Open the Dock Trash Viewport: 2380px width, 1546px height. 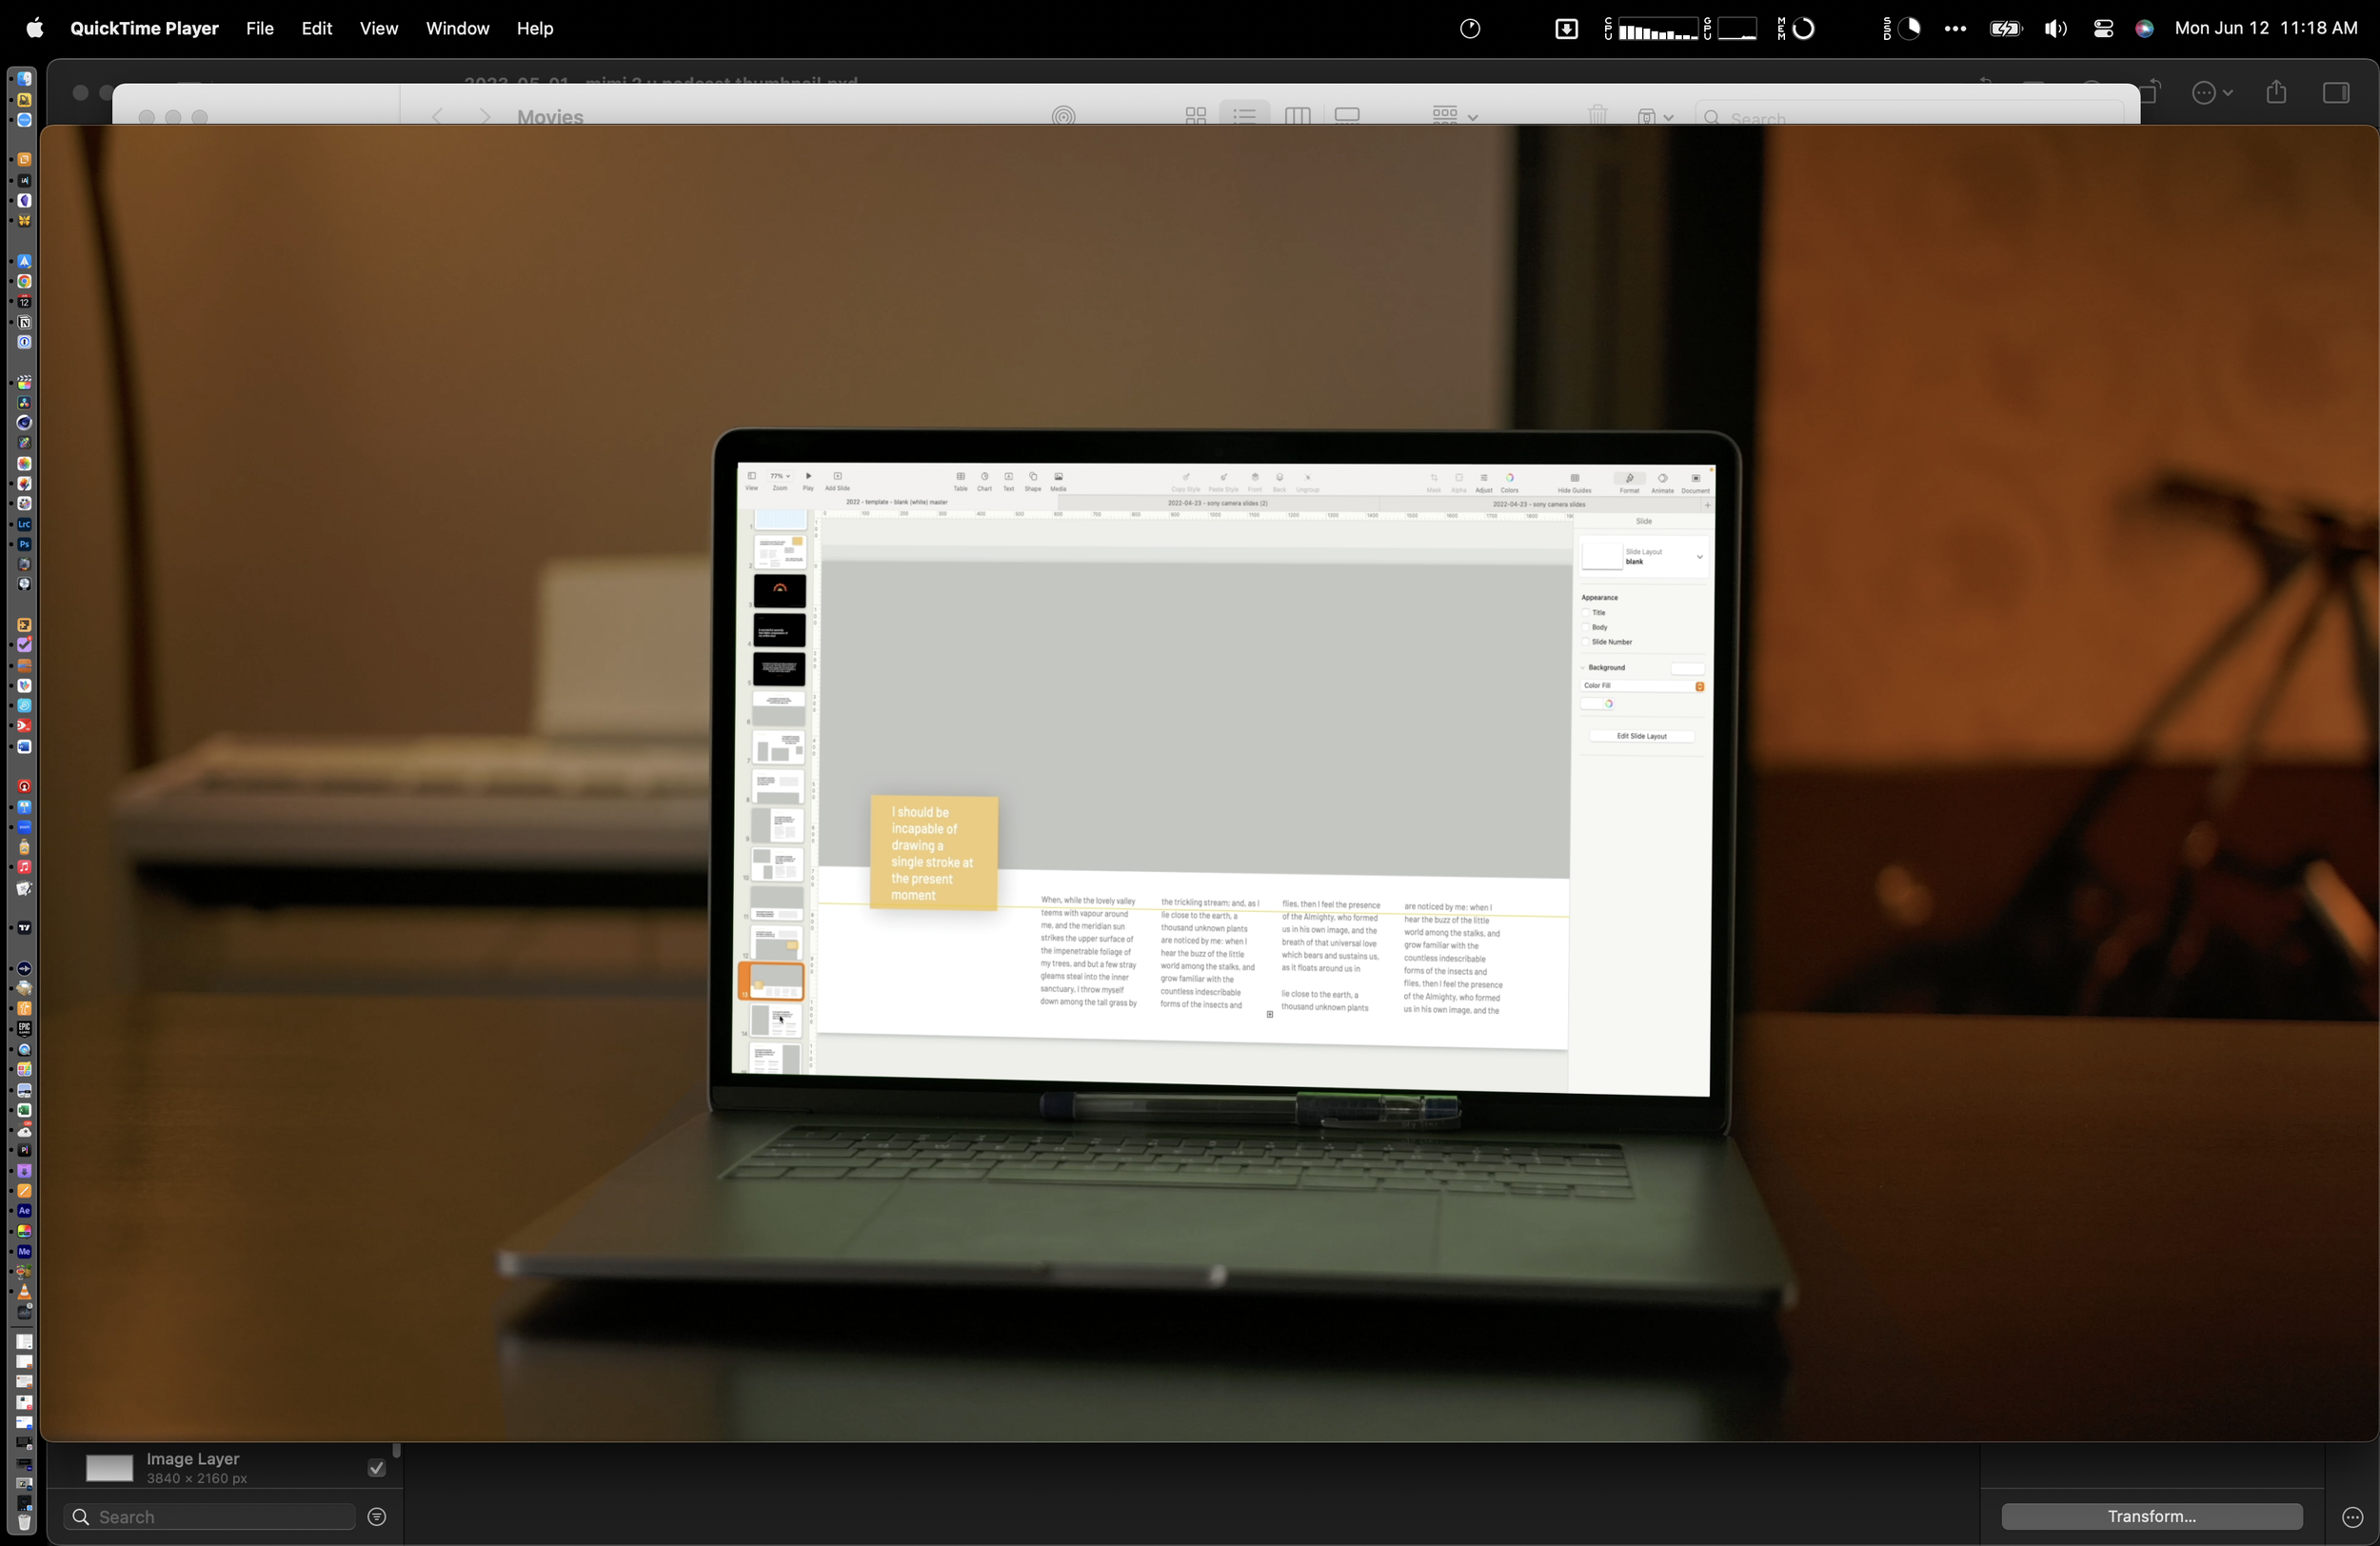coord(24,1523)
